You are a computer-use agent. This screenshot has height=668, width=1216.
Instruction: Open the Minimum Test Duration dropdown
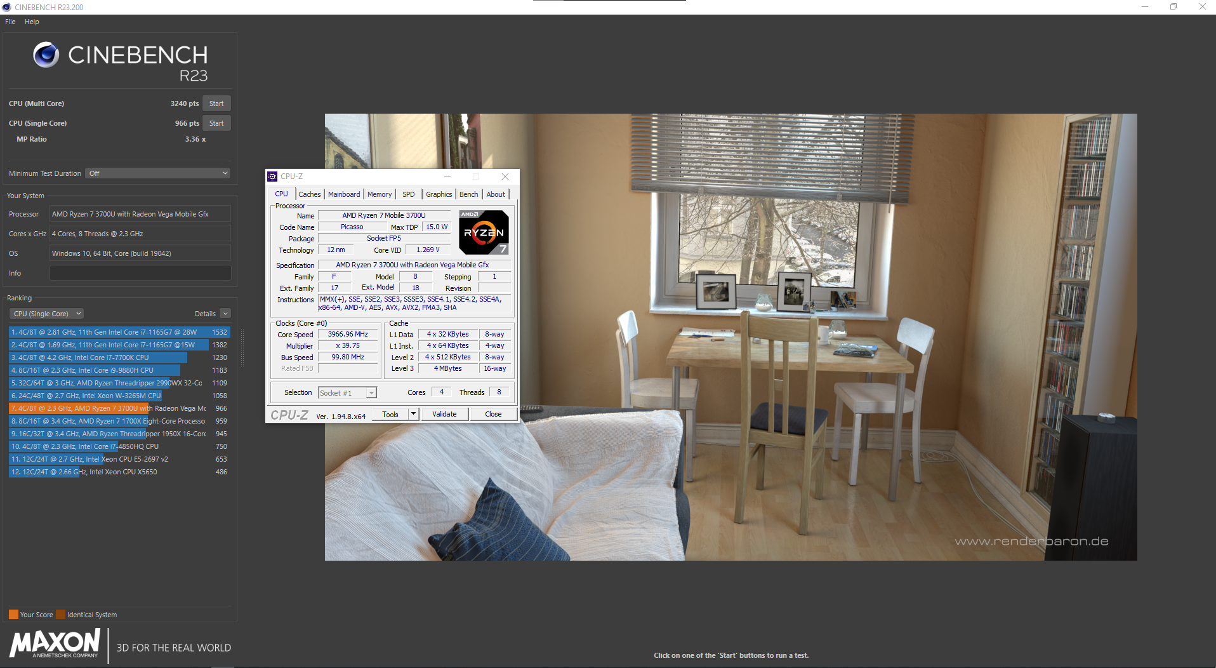tap(157, 173)
